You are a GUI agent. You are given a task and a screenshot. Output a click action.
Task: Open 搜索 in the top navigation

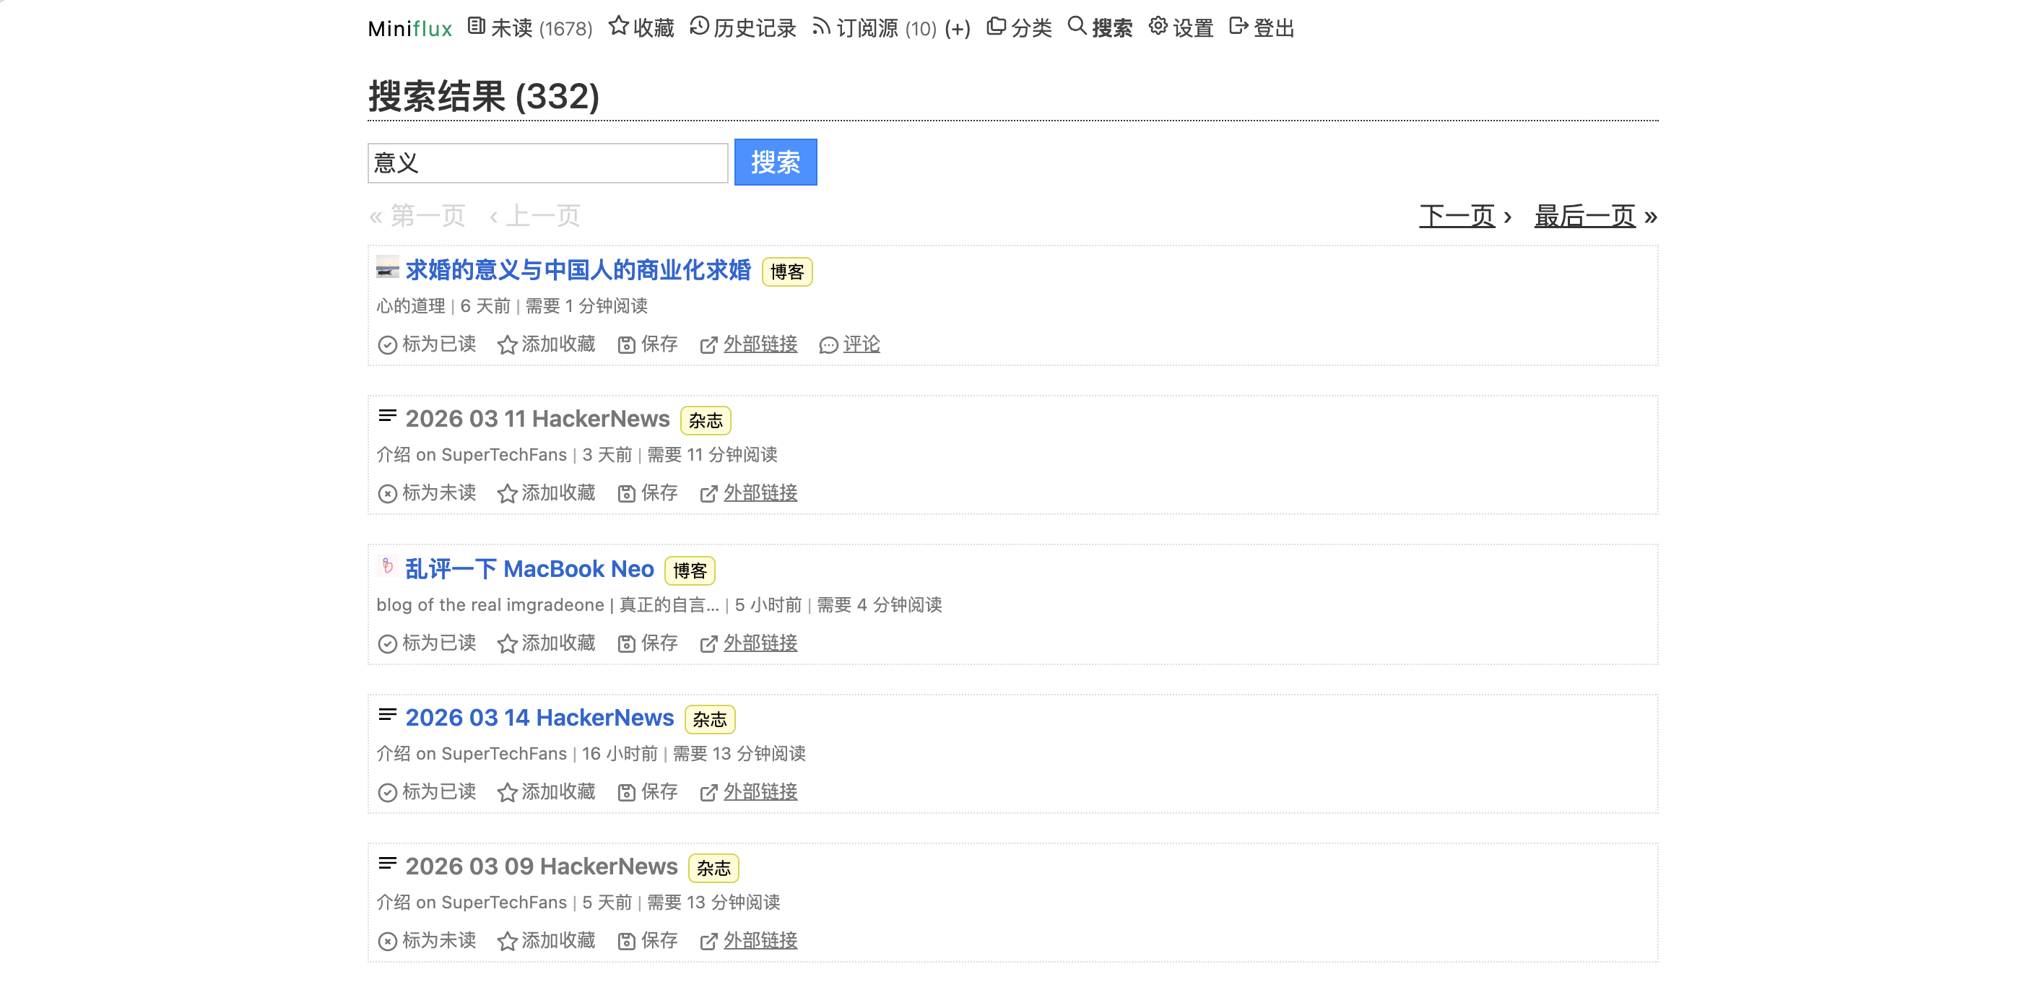tap(1100, 28)
